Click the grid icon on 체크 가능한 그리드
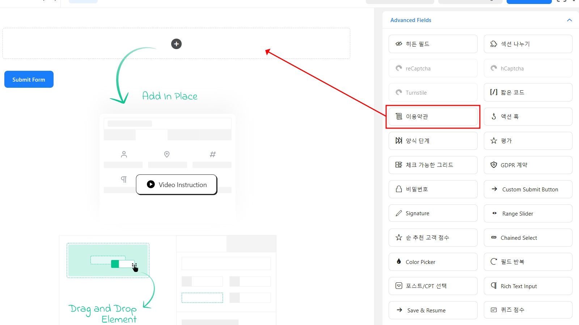The height and width of the screenshot is (325, 579). [399, 165]
